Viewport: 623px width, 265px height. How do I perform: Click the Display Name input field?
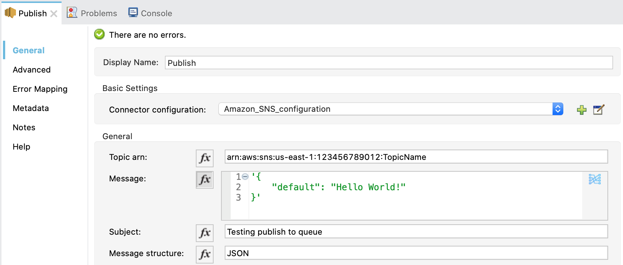389,63
